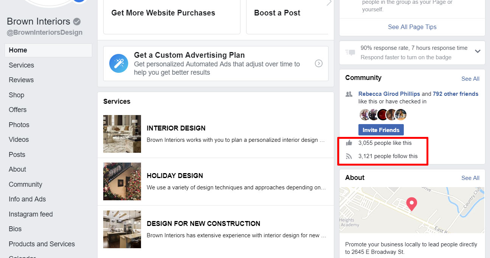Click the Holiday Design service description text
This screenshot has width=490, height=258.
236,187
